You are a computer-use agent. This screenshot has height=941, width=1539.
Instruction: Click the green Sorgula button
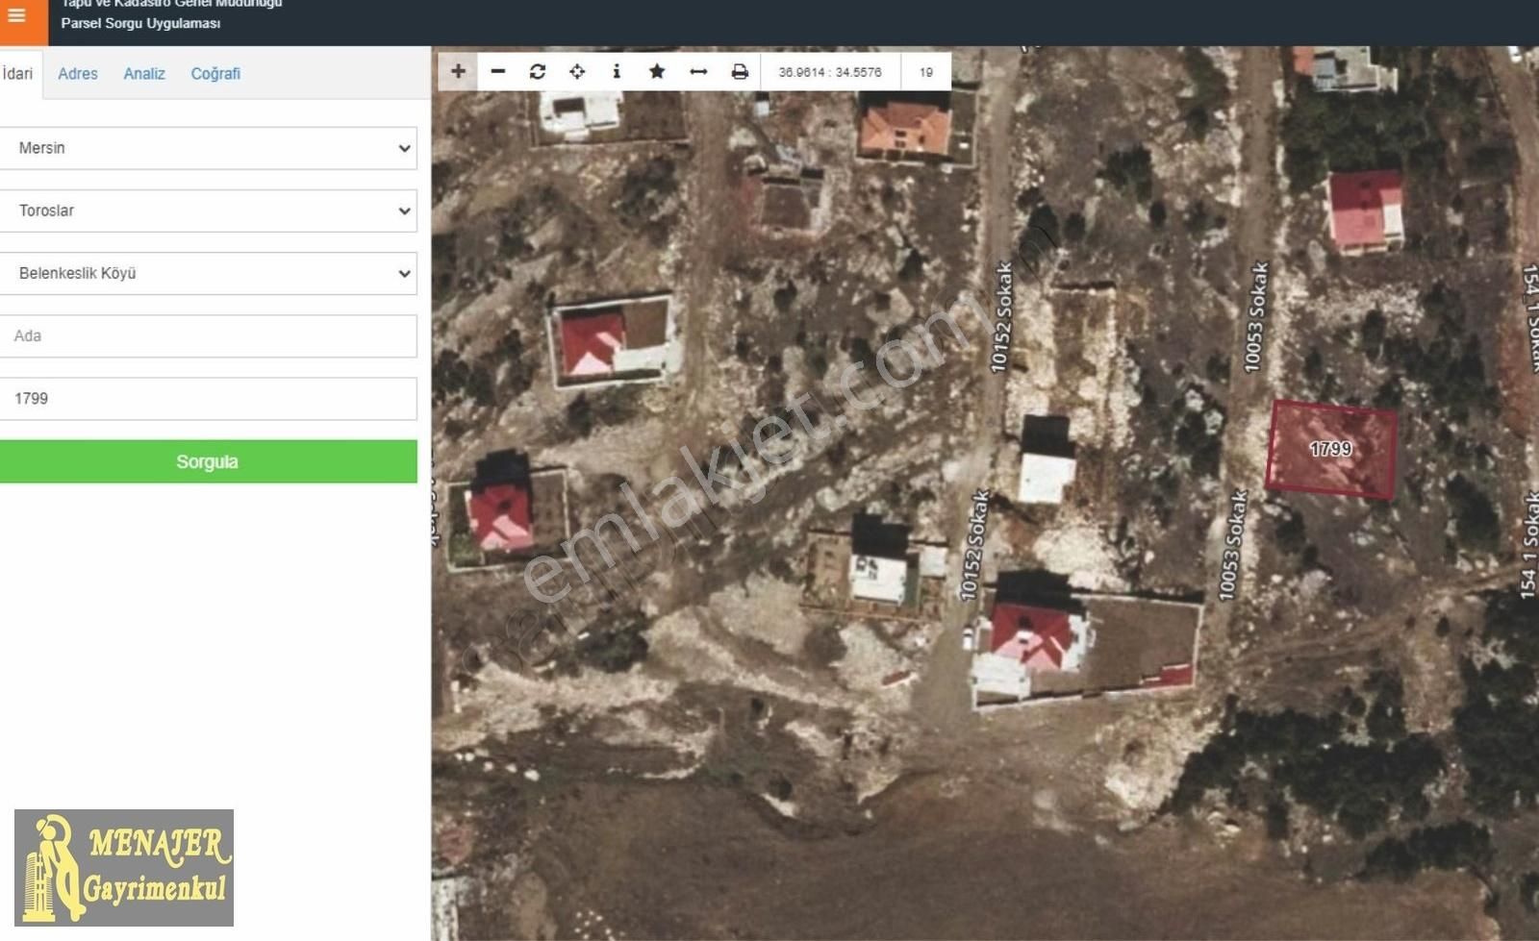[208, 461]
